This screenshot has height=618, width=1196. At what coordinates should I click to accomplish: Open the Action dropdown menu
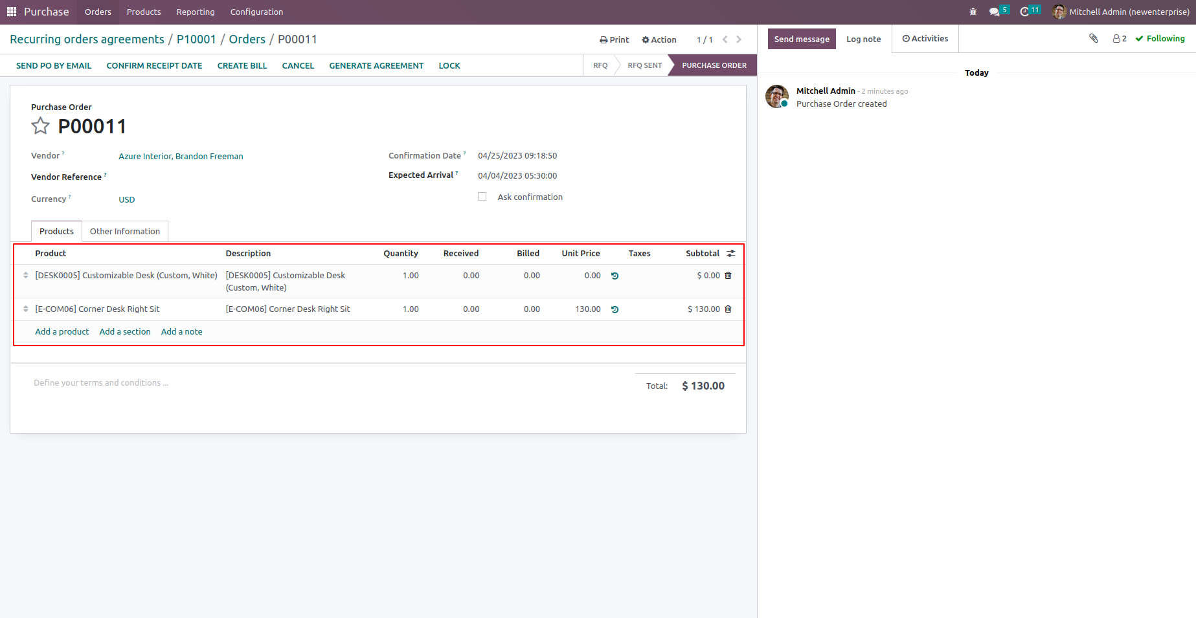coord(659,39)
